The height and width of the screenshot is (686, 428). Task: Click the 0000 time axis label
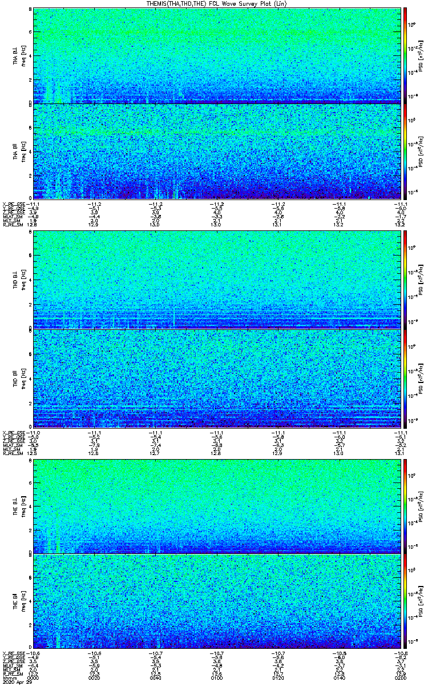34,677
